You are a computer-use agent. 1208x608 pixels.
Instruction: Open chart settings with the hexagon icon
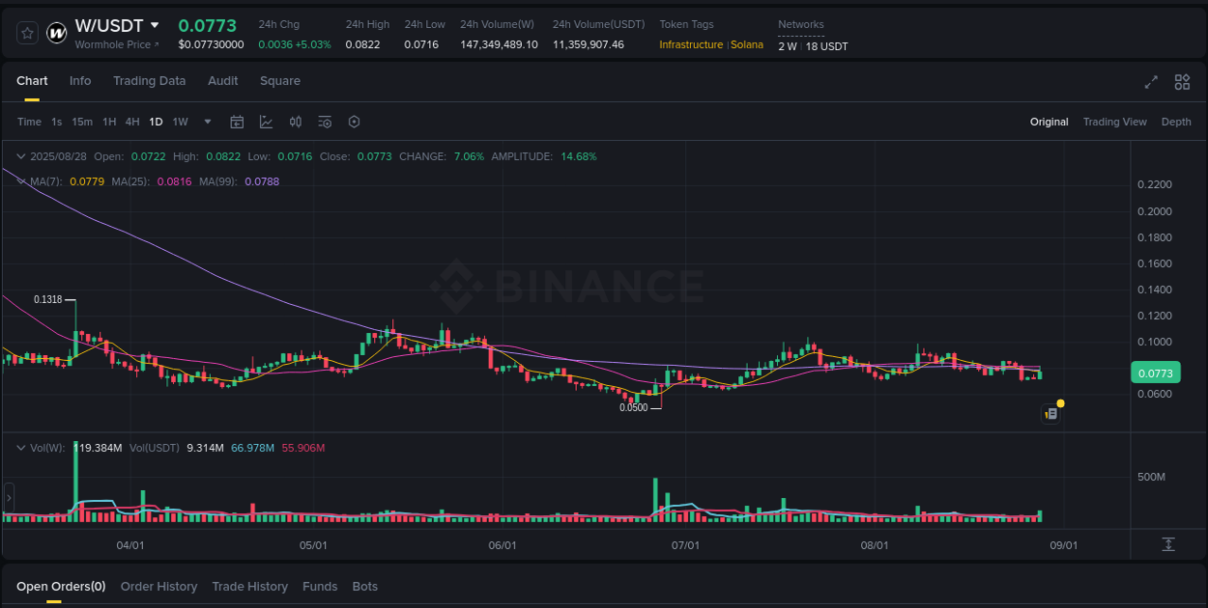(x=354, y=122)
